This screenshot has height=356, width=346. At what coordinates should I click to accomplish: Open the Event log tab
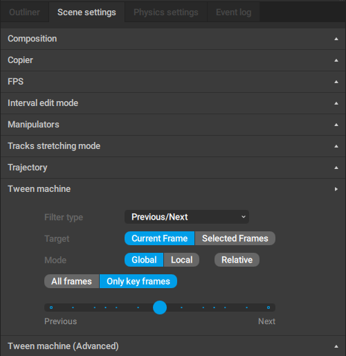click(x=233, y=12)
